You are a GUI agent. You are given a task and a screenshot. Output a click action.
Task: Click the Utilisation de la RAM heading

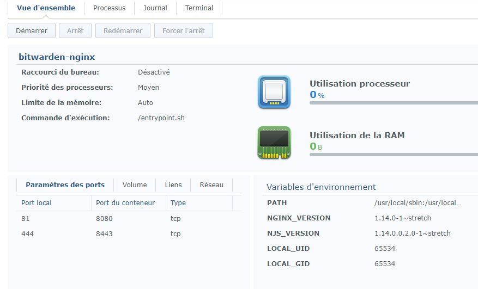(358, 135)
